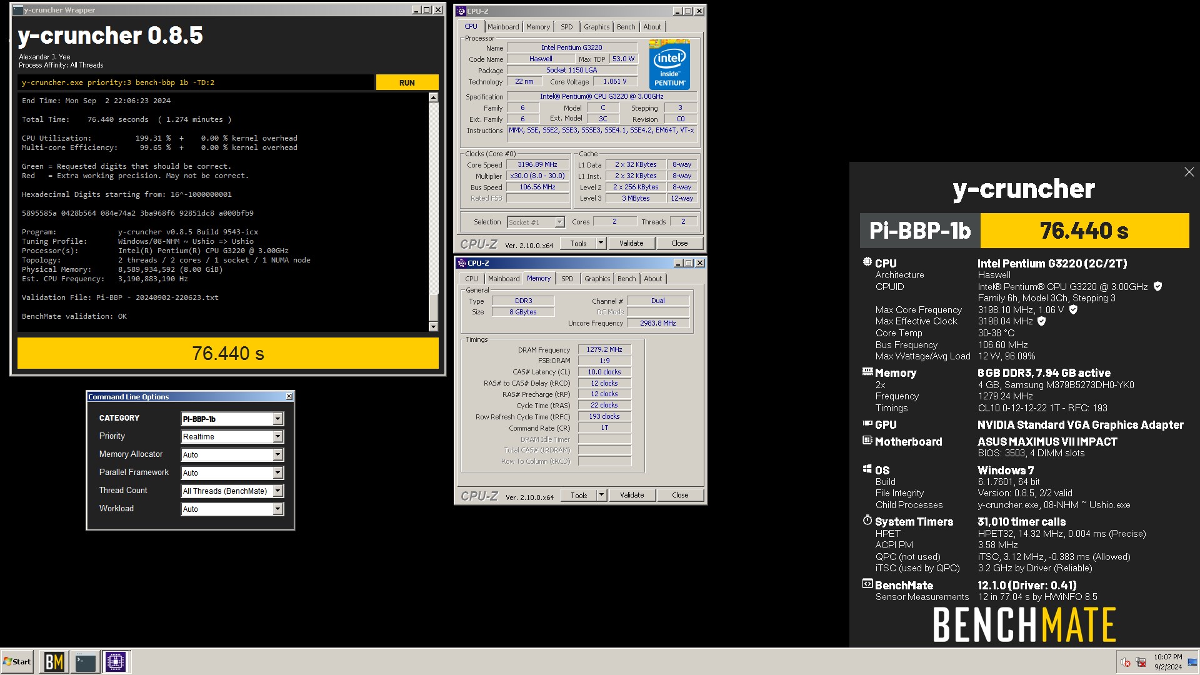Click the Core Speed value 3196.89 MHz
The width and height of the screenshot is (1200, 675).
537,164
